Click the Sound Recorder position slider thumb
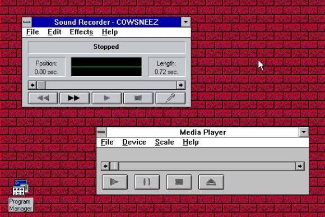The image size is (325, 217). [41, 85]
